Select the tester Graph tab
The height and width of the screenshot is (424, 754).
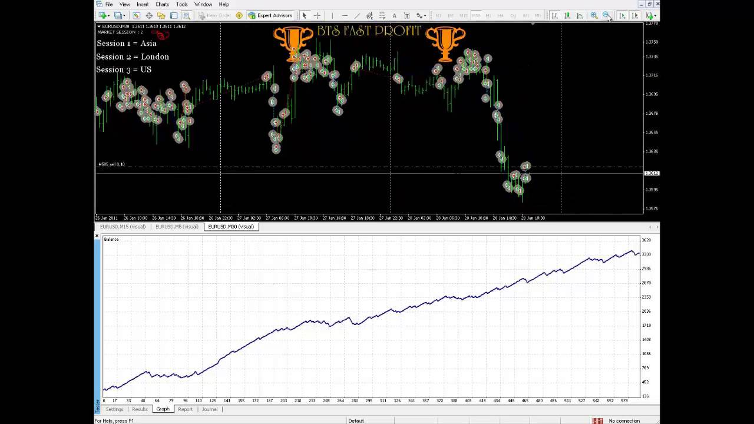coord(163,409)
